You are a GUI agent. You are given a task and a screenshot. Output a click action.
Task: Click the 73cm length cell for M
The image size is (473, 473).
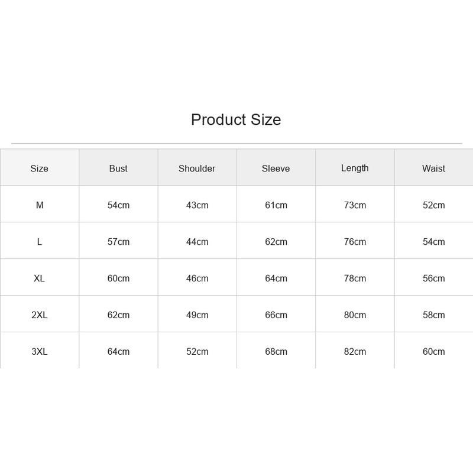point(355,205)
